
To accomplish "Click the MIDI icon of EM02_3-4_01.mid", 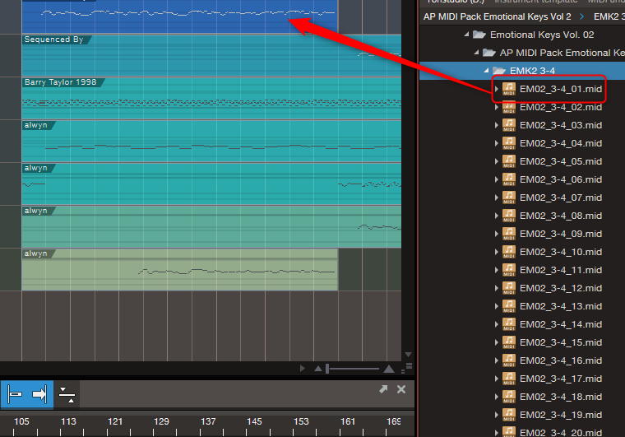I will pyautogui.click(x=509, y=89).
